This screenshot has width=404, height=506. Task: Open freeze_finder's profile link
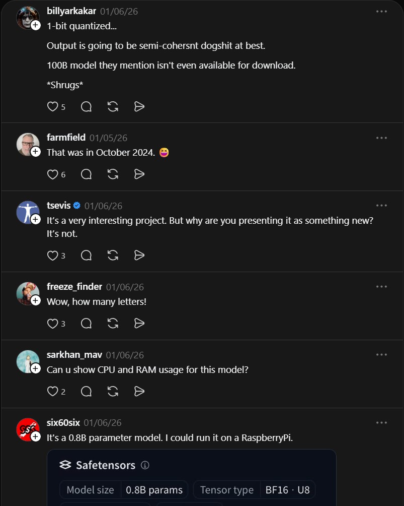pos(74,287)
